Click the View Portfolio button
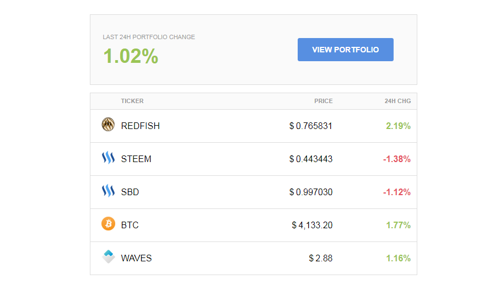Image resolution: width=500 pixels, height=290 pixels. 345,50
